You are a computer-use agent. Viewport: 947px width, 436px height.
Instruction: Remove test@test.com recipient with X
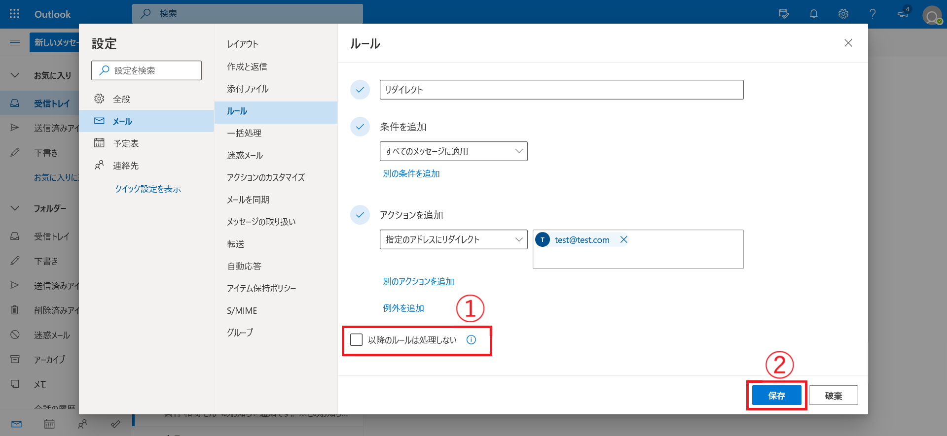click(x=623, y=240)
